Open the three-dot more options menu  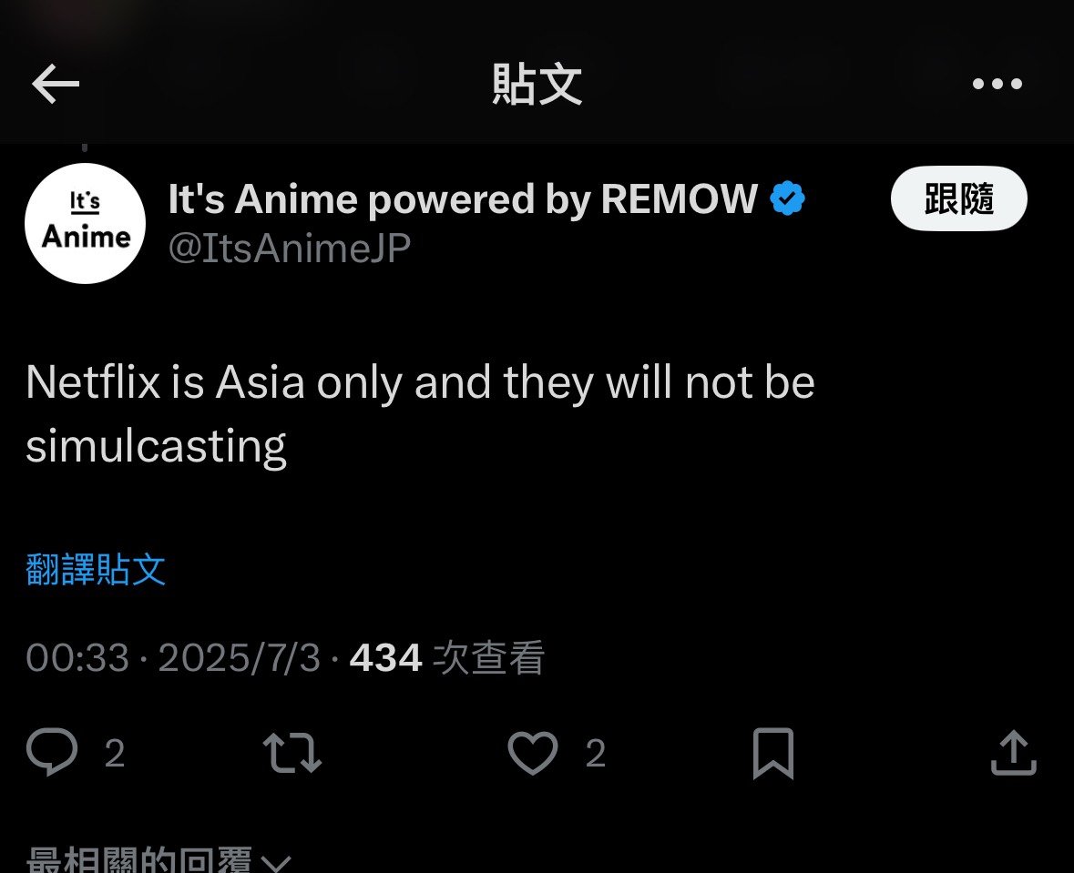(997, 84)
